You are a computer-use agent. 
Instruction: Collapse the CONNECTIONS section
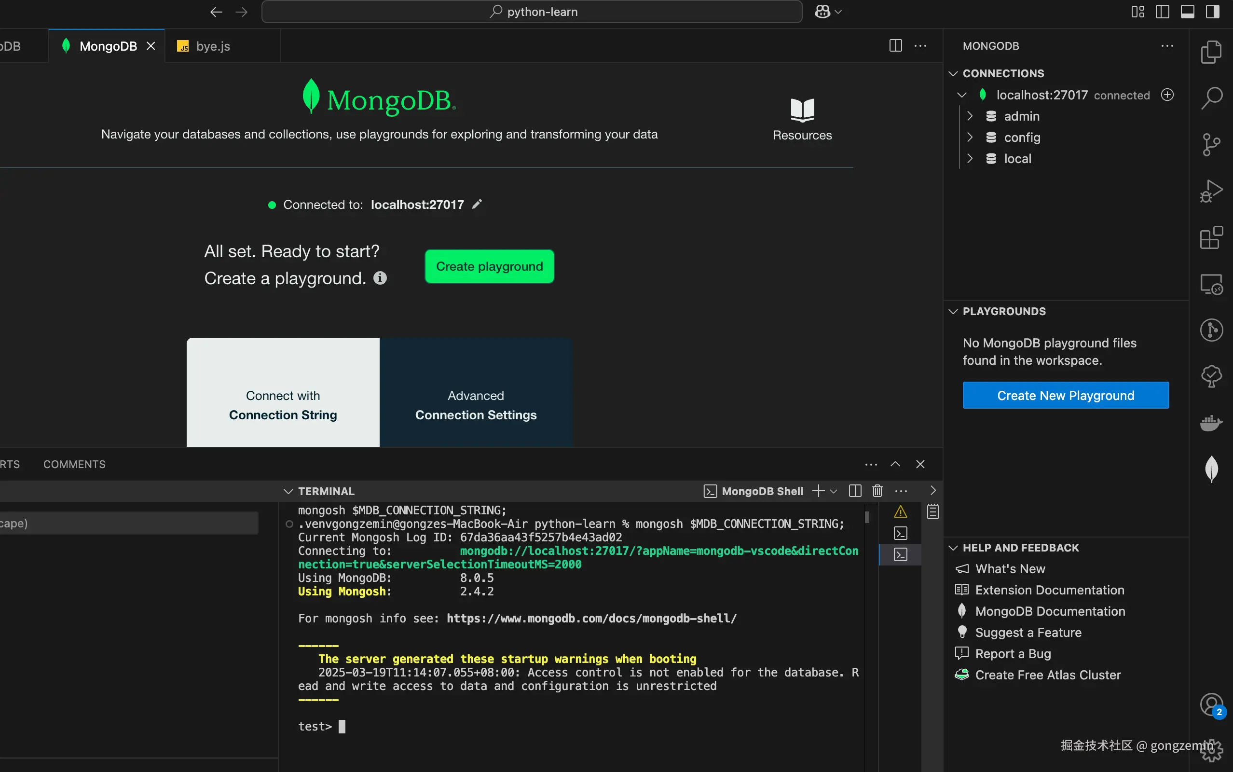(953, 73)
